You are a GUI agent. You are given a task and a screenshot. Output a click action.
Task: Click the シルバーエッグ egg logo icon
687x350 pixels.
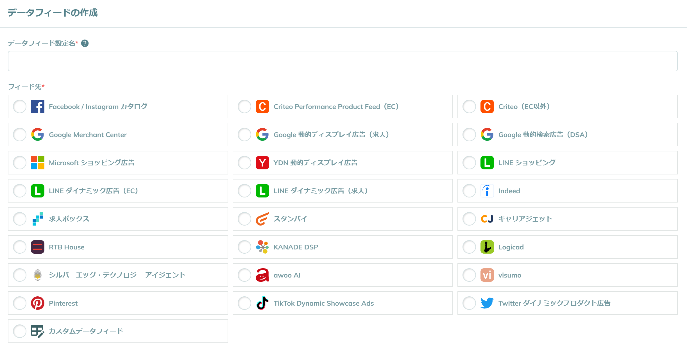(38, 275)
